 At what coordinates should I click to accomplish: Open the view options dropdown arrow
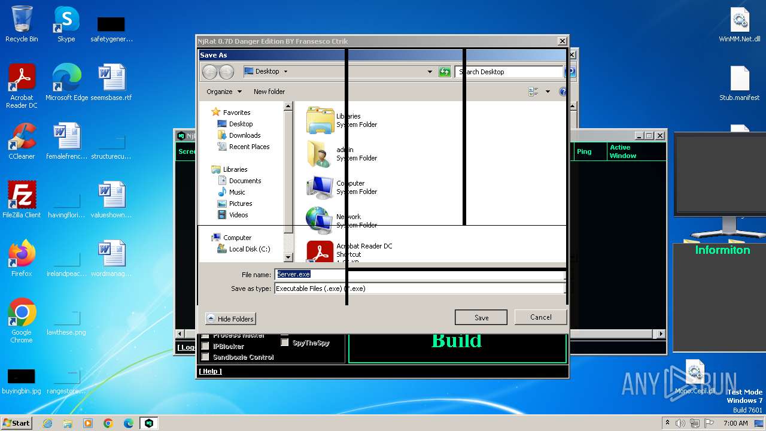547,92
